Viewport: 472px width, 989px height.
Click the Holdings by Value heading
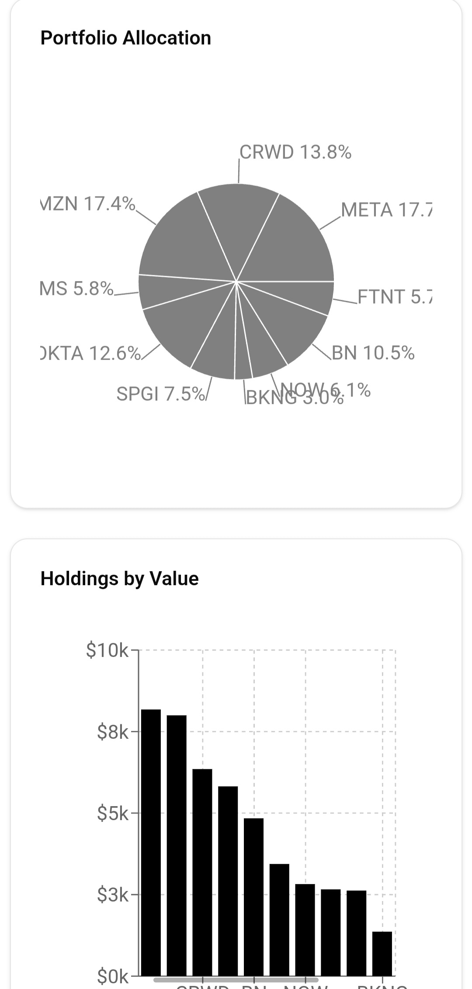120,579
